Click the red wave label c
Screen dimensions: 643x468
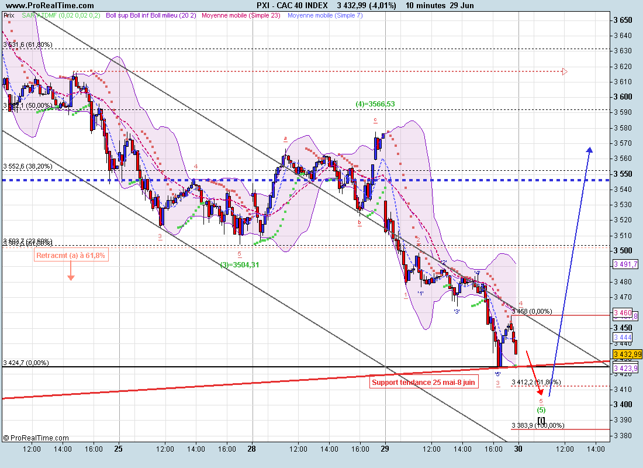pos(375,120)
